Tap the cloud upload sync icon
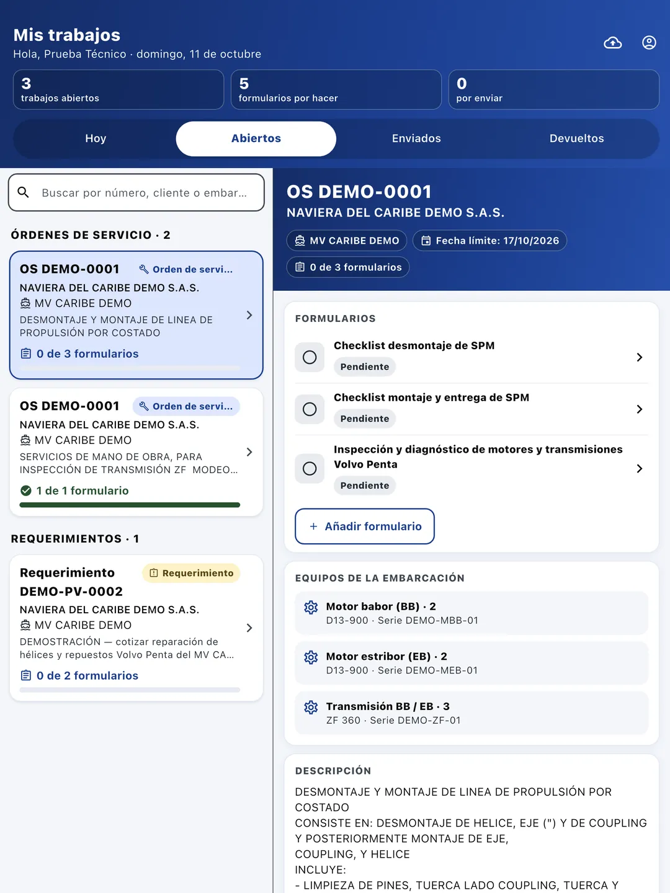The image size is (670, 893). tap(613, 43)
